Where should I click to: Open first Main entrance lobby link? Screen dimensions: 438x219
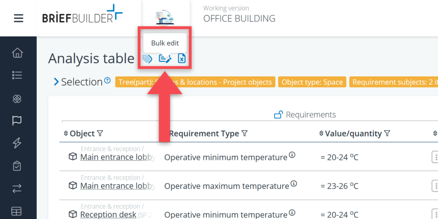point(117,157)
